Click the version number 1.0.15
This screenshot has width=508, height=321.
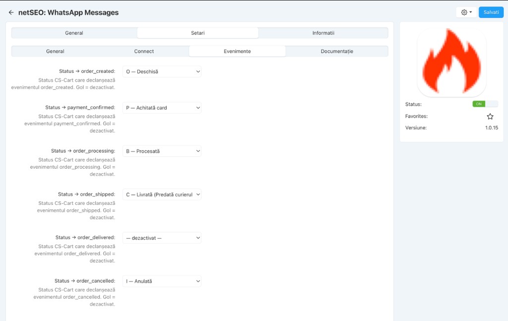tap(492, 128)
